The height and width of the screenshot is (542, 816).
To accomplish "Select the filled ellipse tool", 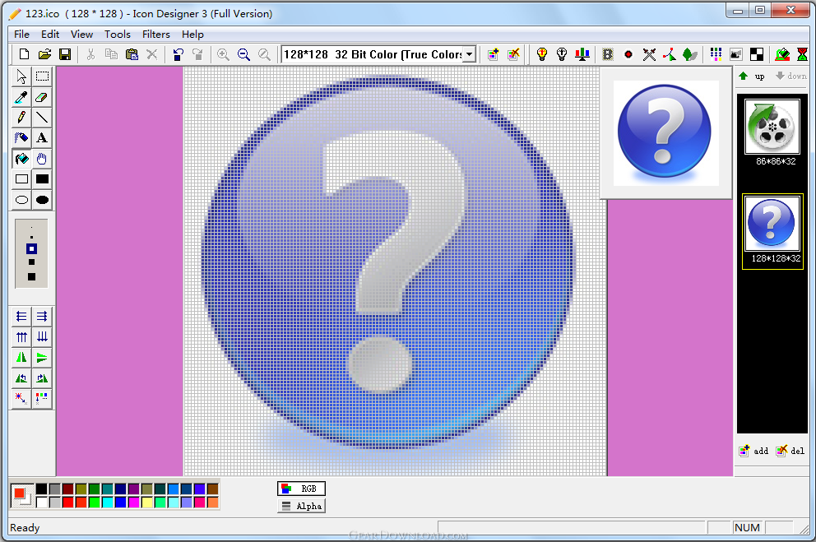I will click(x=42, y=200).
